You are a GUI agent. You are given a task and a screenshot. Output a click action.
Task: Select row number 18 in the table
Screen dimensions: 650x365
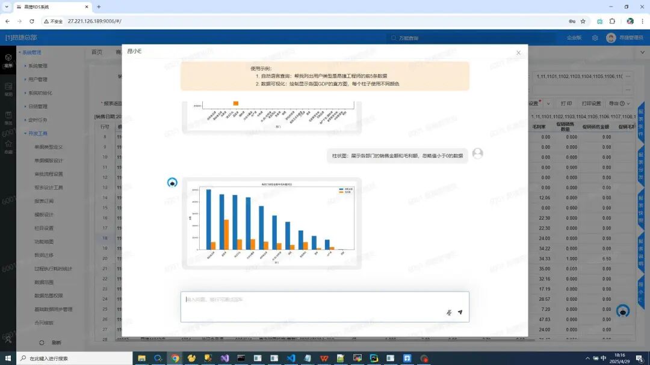(105, 238)
